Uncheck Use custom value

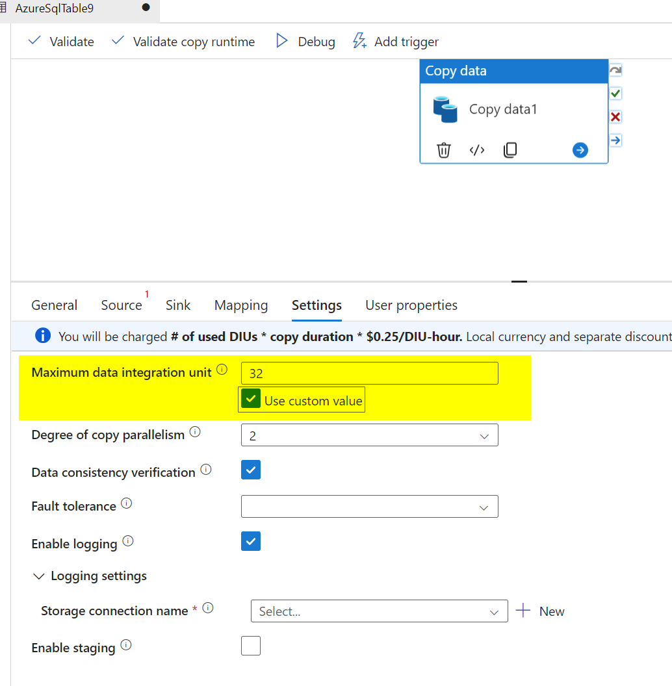click(250, 399)
